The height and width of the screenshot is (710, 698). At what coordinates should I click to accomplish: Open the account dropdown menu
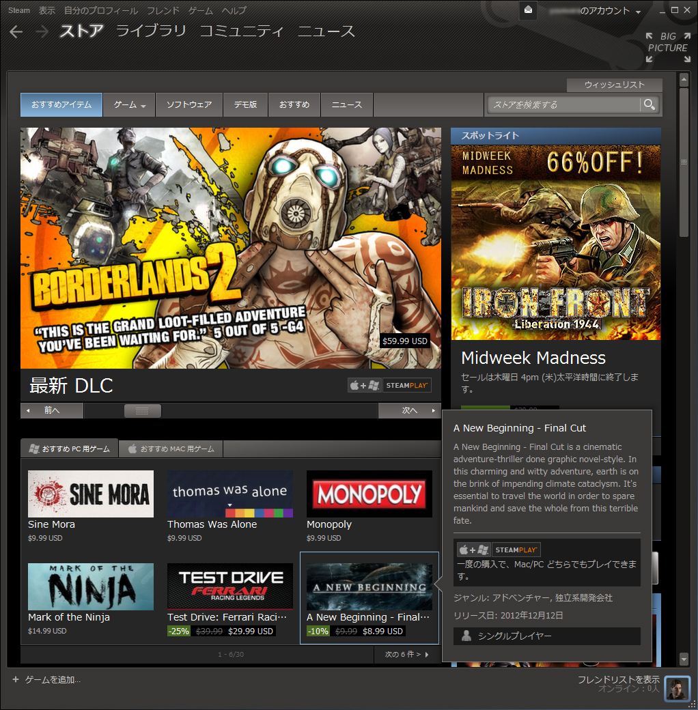tap(611, 11)
